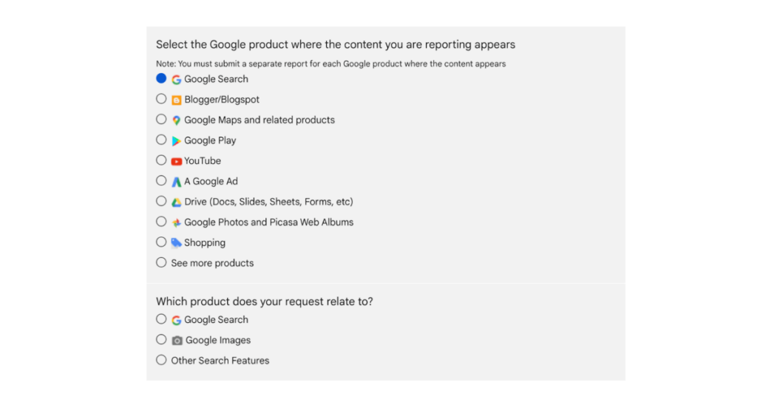757x396 pixels.
Task: Click the selected Google Search radio button
Action: tap(161, 78)
